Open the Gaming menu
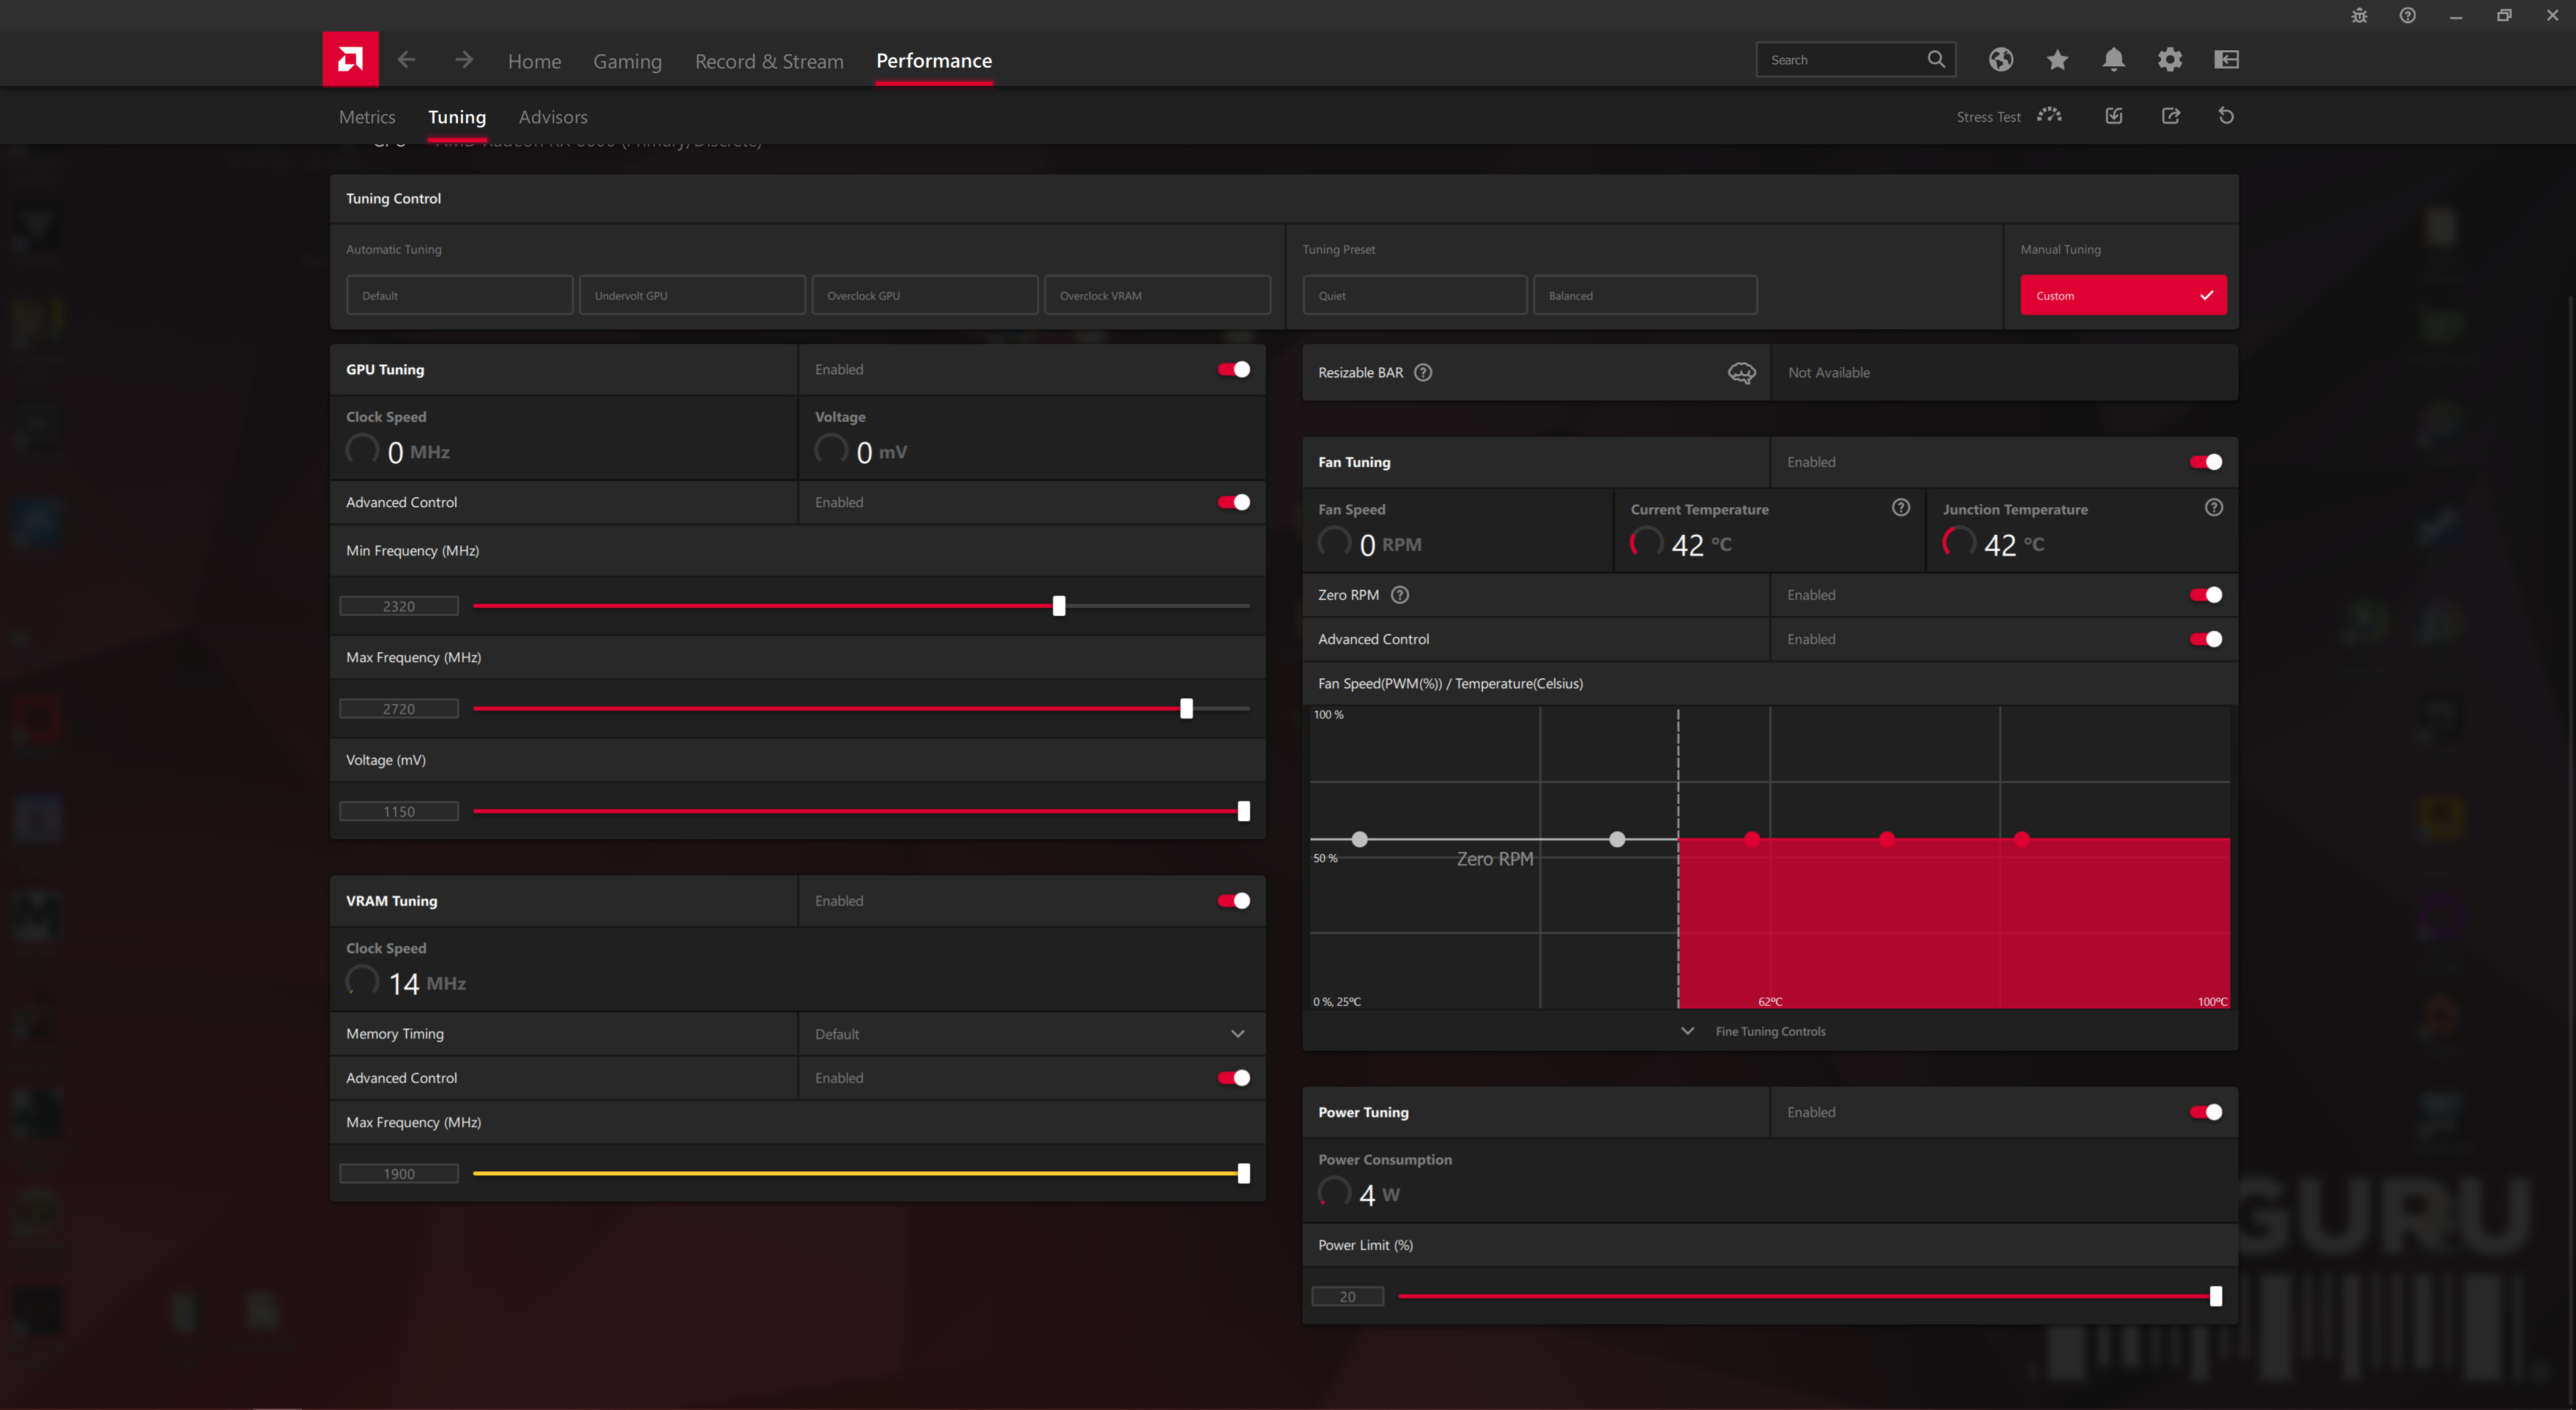Viewport: 2576px width, 1410px height. pyautogui.click(x=627, y=61)
